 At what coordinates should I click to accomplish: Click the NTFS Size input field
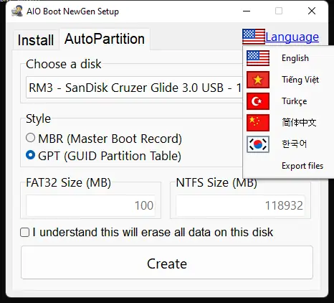tap(240, 205)
